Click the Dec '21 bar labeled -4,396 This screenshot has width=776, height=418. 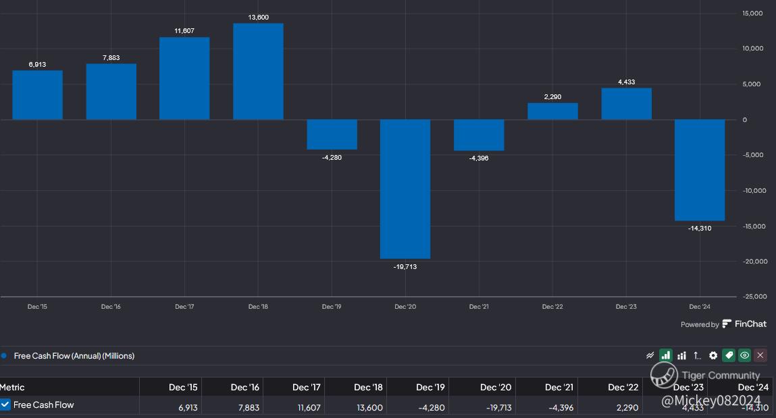click(479, 135)
